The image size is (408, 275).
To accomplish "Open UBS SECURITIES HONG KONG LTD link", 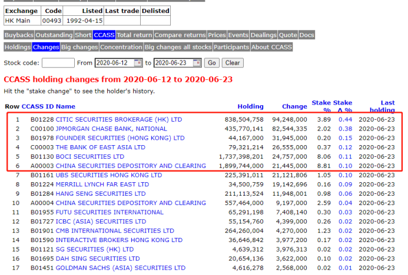I will [x=109, y=175].
